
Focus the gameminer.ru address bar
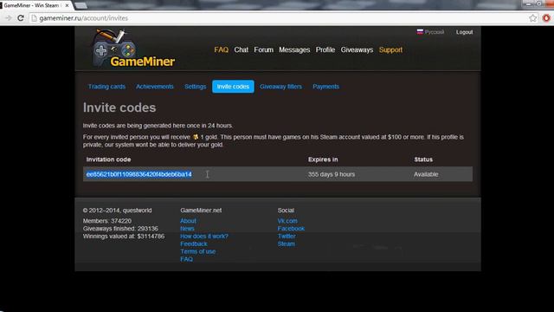(279, 18)
